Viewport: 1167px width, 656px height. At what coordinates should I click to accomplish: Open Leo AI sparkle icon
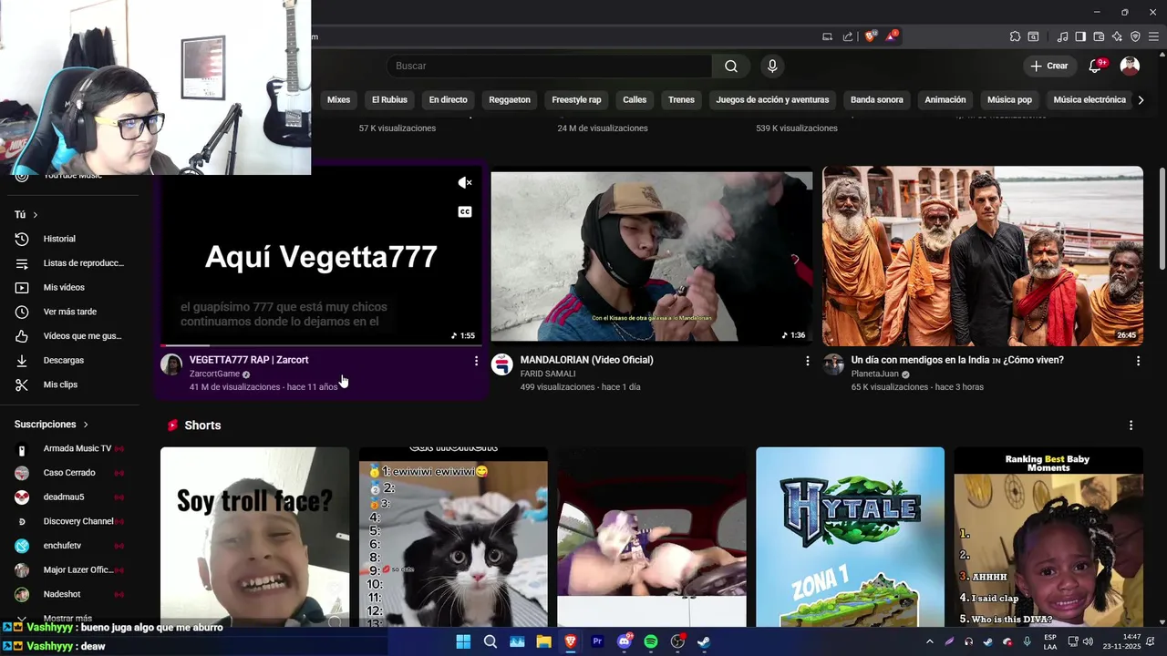pos(1117,36)
